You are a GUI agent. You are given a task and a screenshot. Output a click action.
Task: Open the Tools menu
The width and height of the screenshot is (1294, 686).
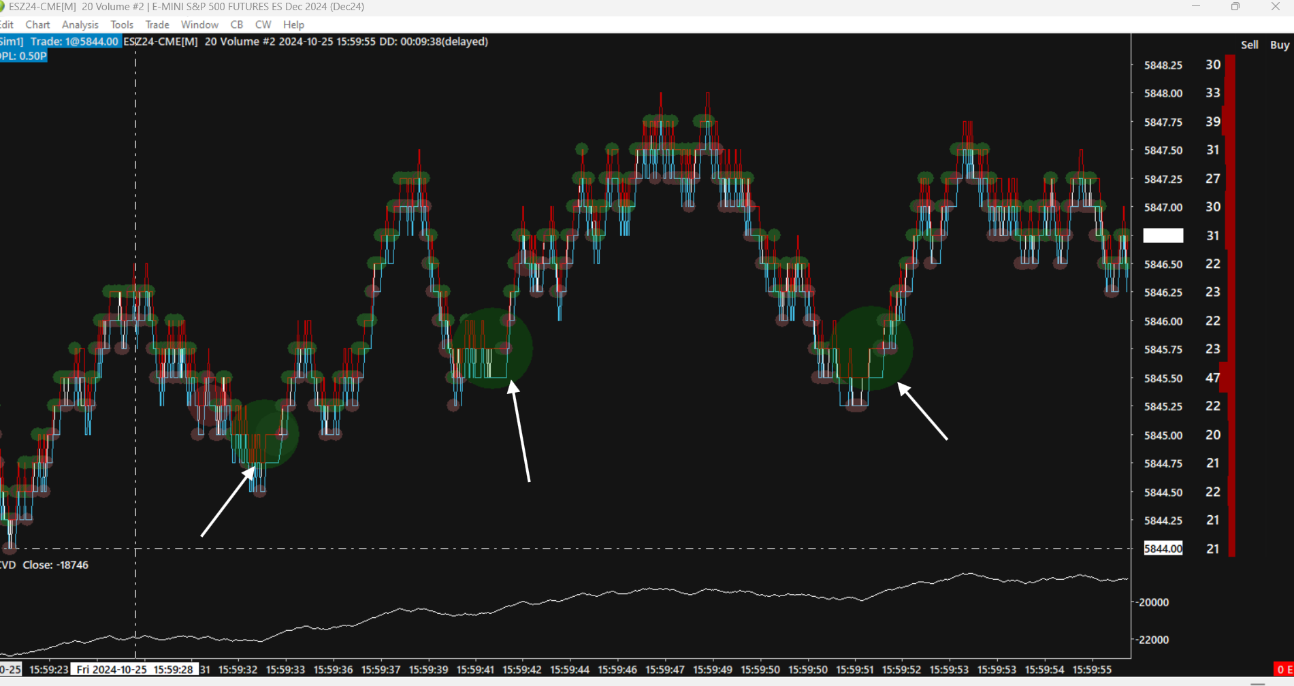click(x=122, y=24)
